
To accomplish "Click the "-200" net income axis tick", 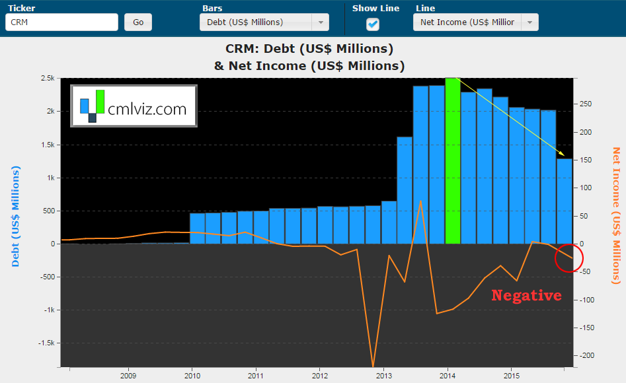I will tap(586, 355).
